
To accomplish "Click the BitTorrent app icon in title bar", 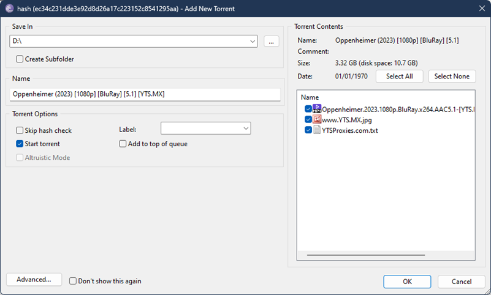I will pyautogui.click(x=9, y=9).
